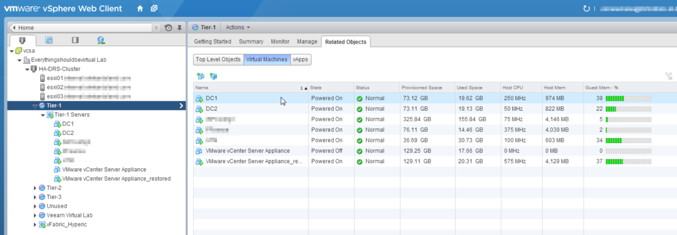Collapse the HA-DRS-Cluster node
The height and width of the screenshot is (235, 677).
27,69
